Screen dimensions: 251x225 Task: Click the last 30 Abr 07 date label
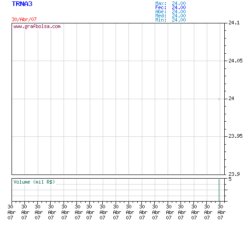coord(222,212)
